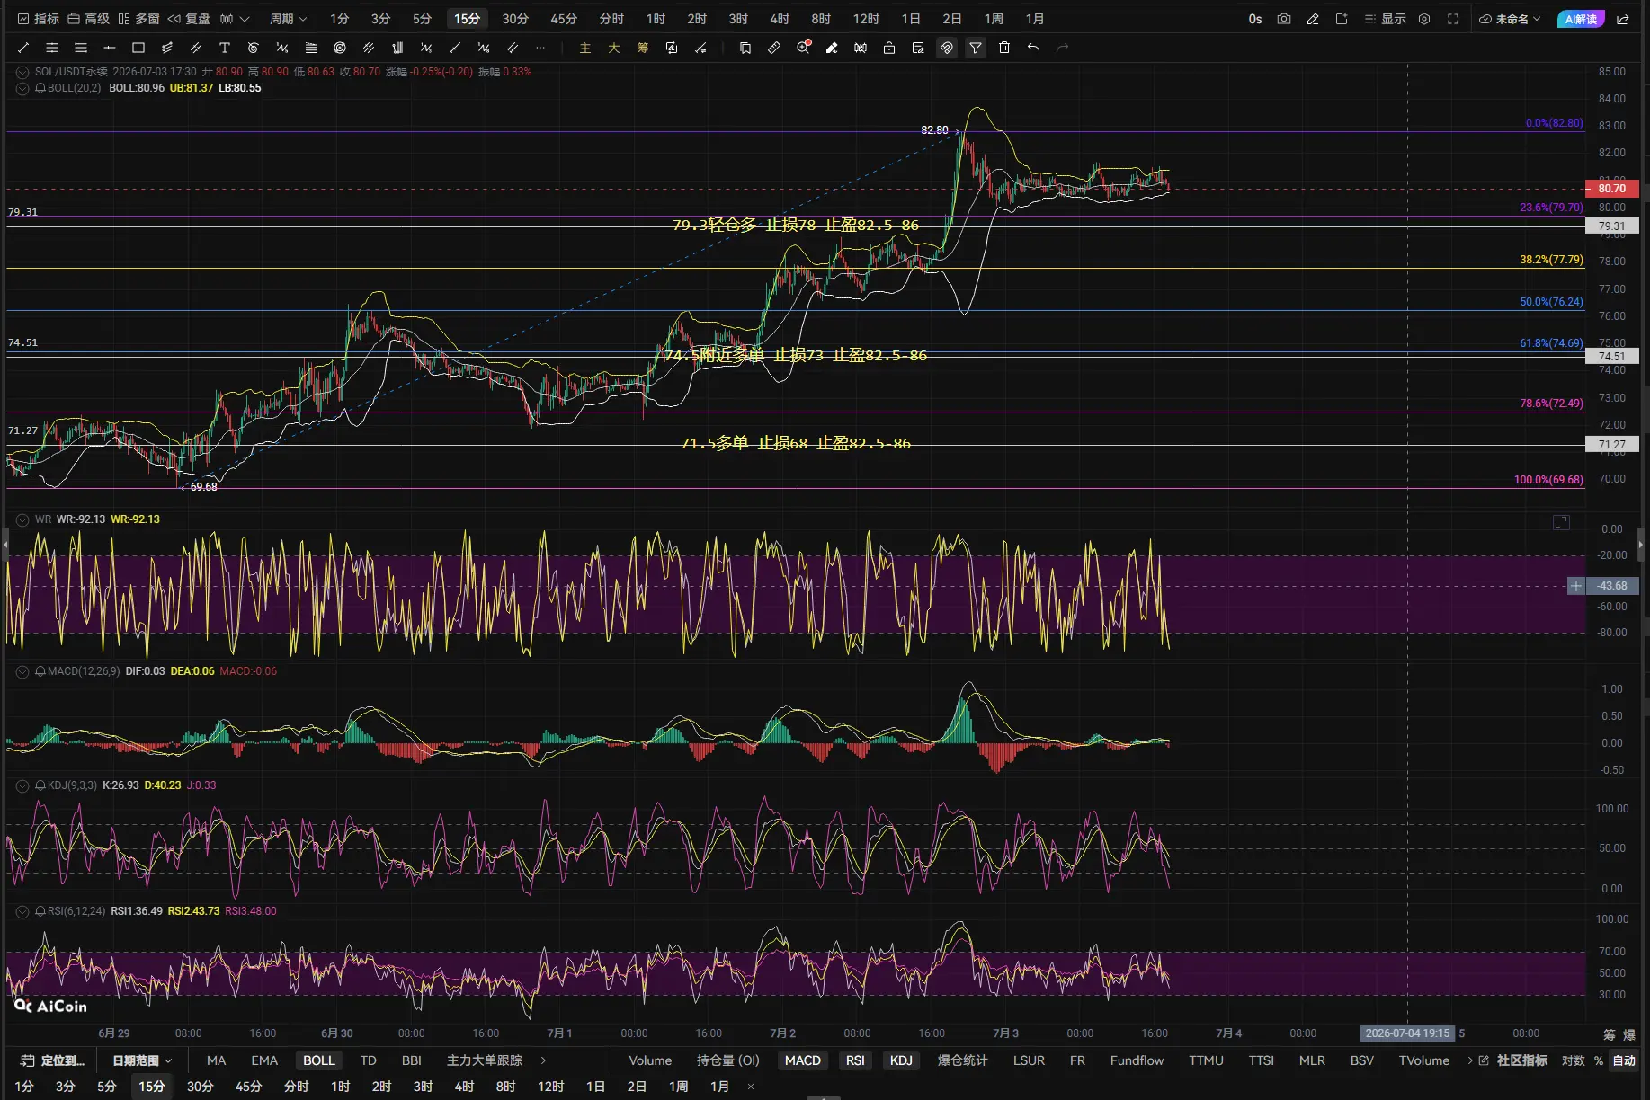Select the text annotation tool
This screenshot has width=1650, height=1100.
[225, 48]
